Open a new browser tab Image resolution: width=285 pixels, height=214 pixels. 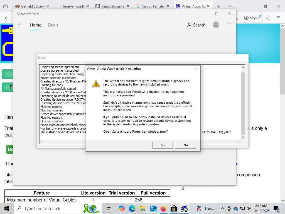[x=219, y=6]
